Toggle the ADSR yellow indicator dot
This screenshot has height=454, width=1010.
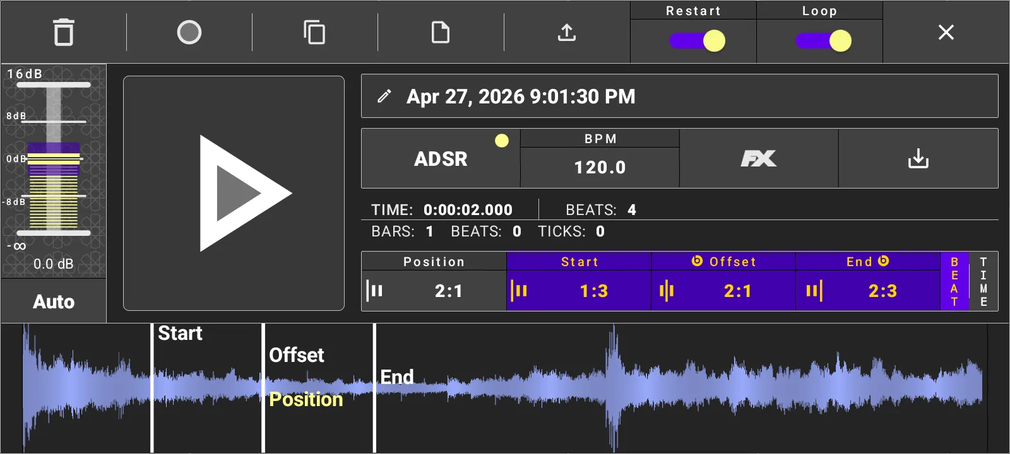(x=502, y=141)
